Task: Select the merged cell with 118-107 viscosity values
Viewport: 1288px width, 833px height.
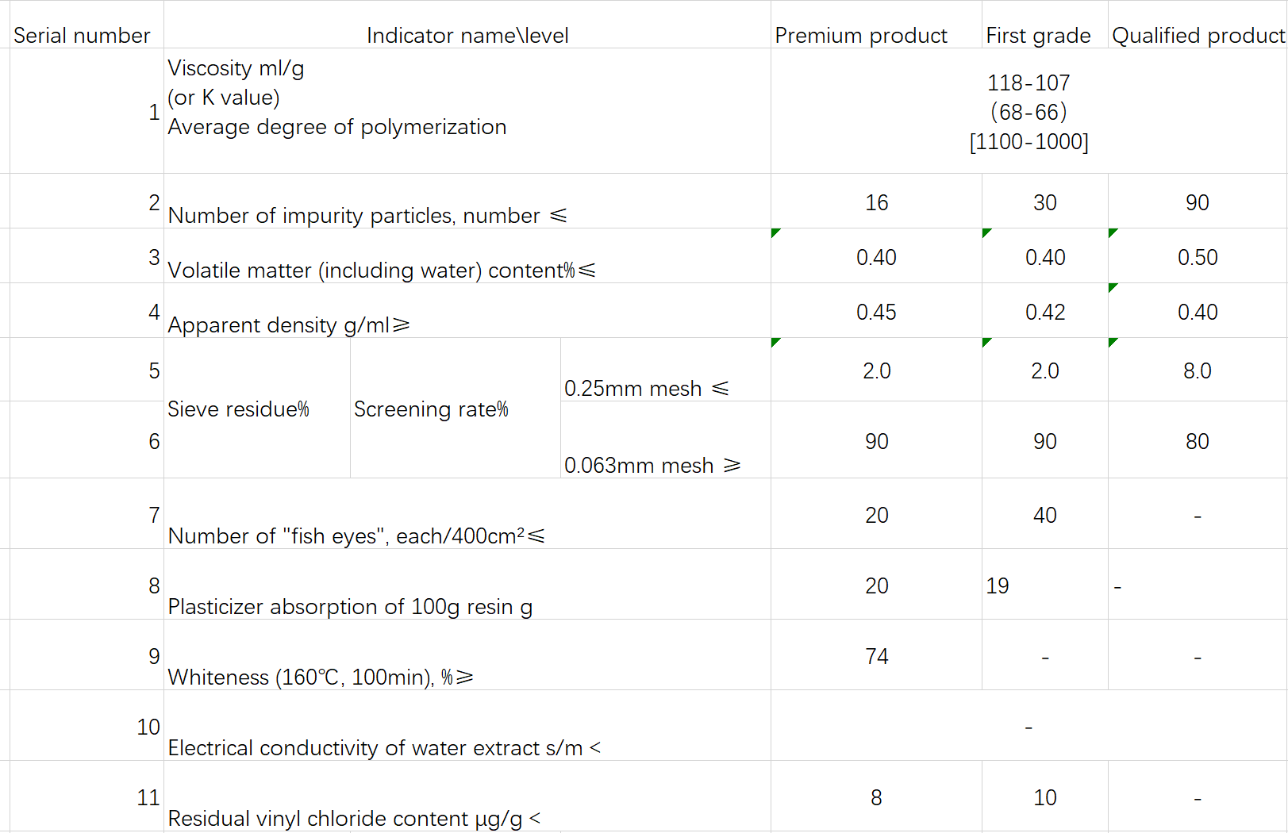Action: [1028, 112]
